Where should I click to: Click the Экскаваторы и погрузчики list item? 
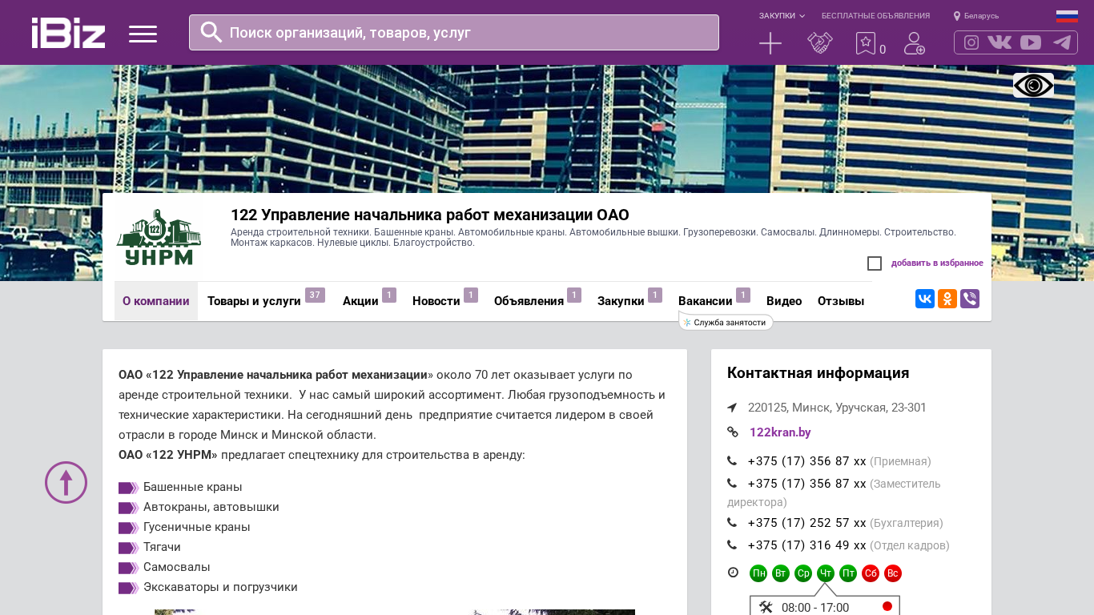tap(220, 587)
